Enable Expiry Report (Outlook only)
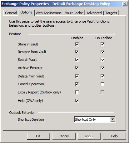The width and height of the screenshot is (129, 143). click(77, 92)
